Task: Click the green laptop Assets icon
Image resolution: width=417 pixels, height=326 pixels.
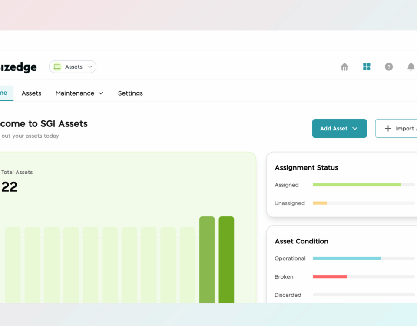Action: (57, 67)
